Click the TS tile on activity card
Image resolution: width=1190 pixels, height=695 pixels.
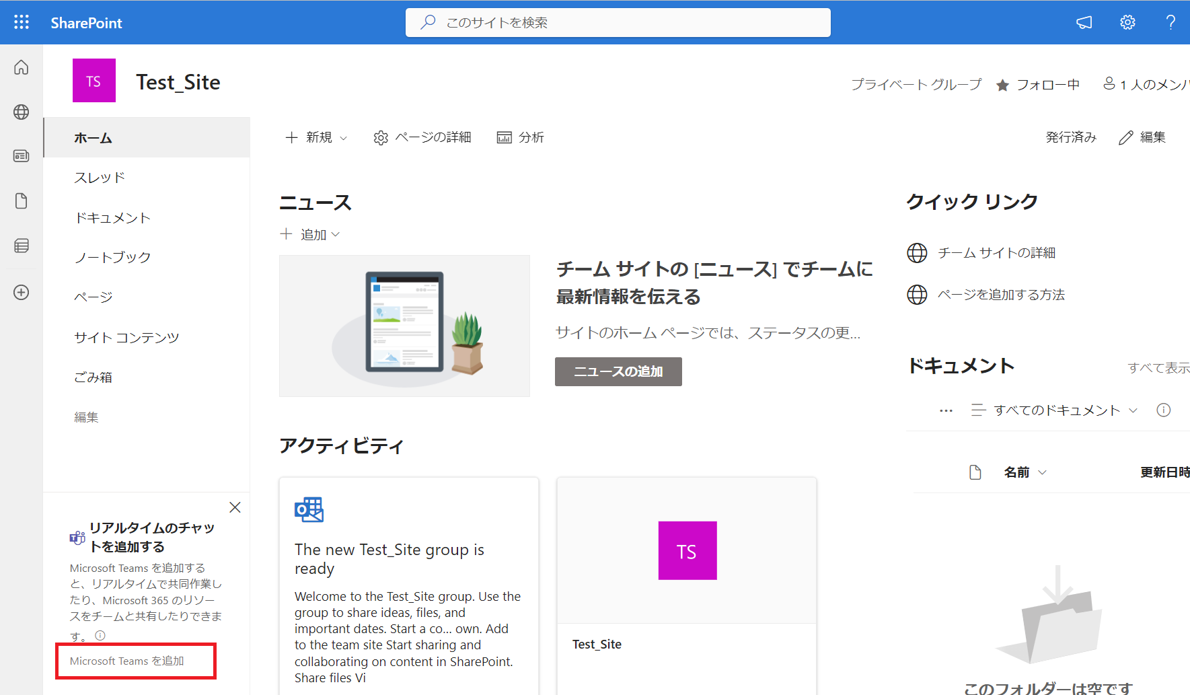point(687,550)
